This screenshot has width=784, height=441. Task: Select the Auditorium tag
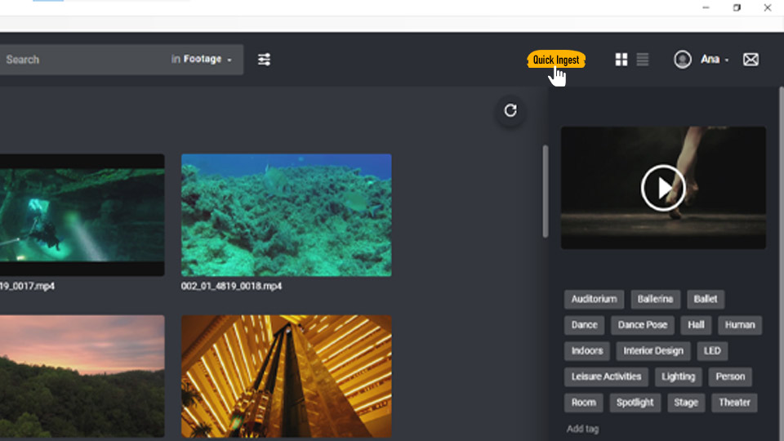[x=594, y=299]
